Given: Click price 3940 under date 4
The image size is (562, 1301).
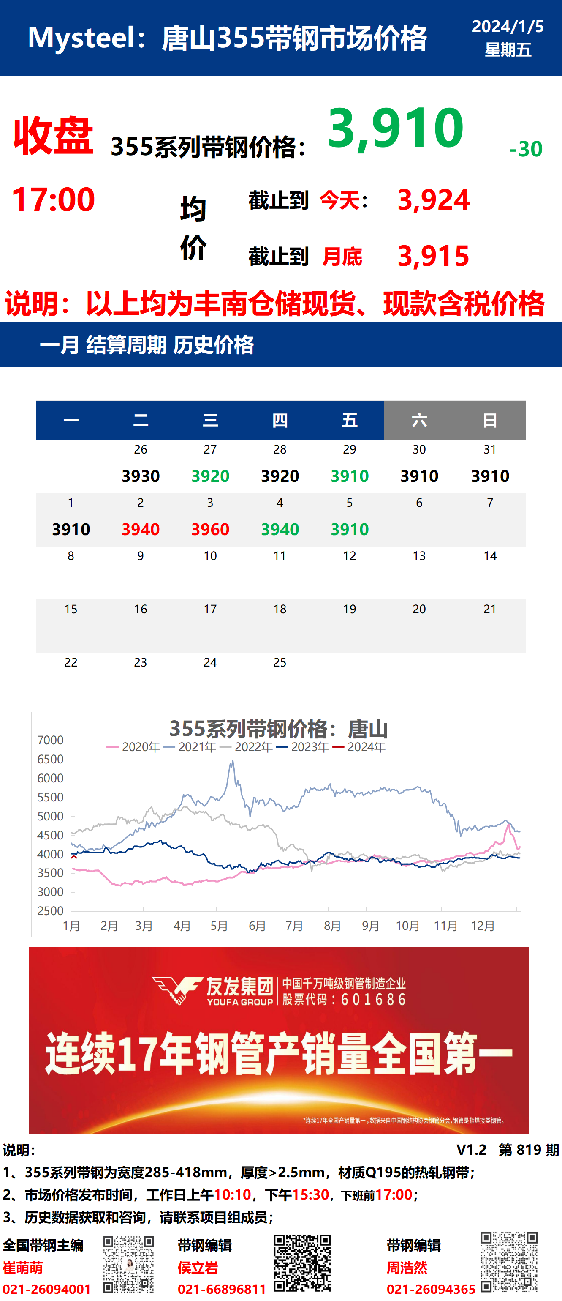Looking at the screenshot, I should [280, 529].
